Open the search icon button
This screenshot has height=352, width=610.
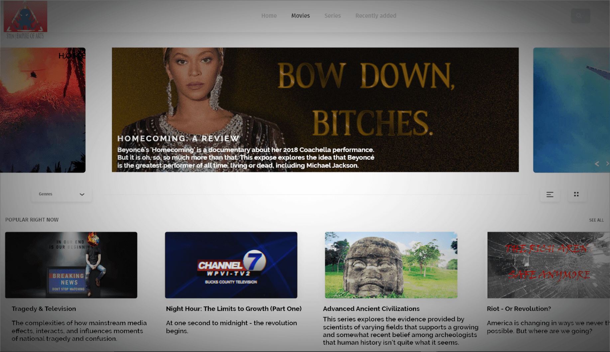point(580,16)
